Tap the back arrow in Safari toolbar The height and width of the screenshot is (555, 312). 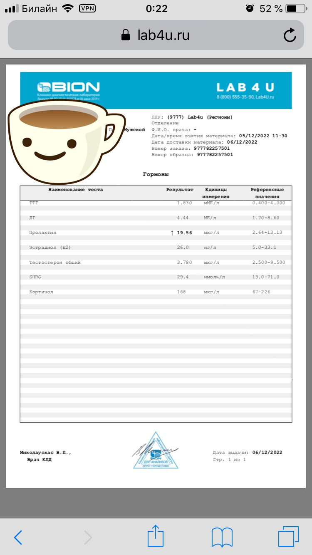18,538
